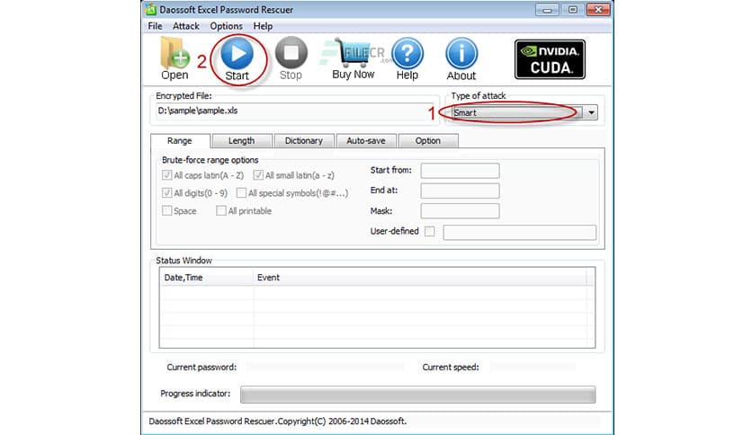752x435 pixels.
Task: Open the Attack menu
Action: (x=186, y=26)
